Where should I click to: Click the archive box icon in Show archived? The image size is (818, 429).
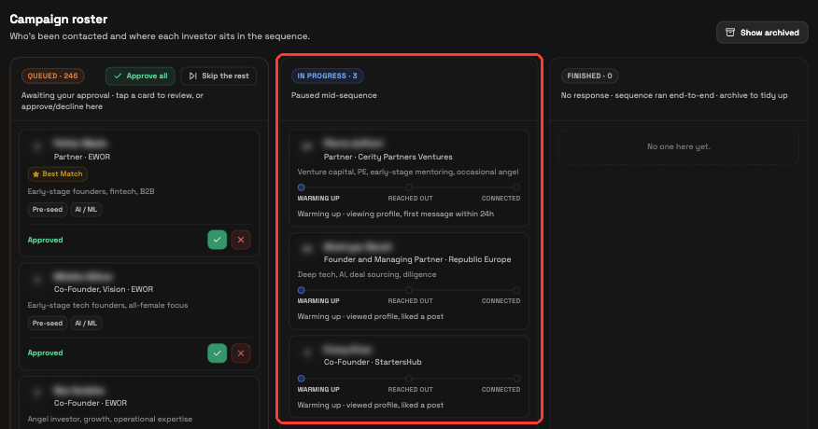click(730, 33)
